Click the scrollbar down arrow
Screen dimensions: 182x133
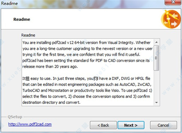(x=157, y=103)
